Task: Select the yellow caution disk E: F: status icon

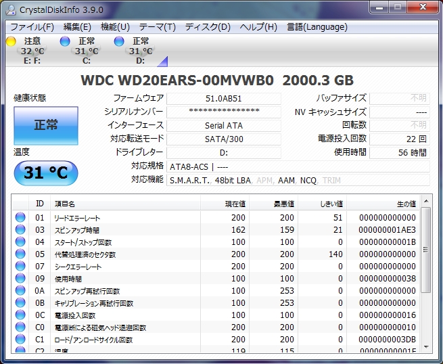Action: (x=11, y=41)
